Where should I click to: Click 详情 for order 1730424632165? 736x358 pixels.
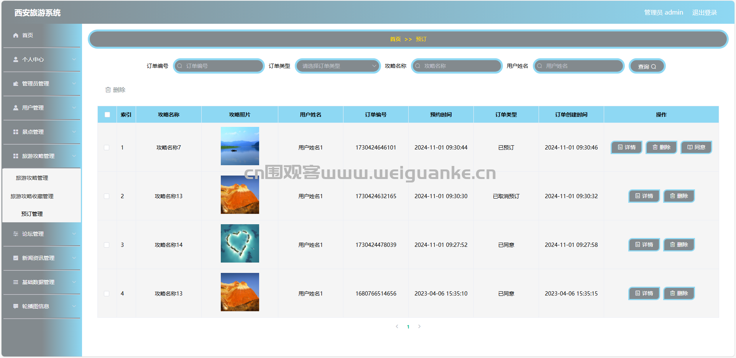644,196
